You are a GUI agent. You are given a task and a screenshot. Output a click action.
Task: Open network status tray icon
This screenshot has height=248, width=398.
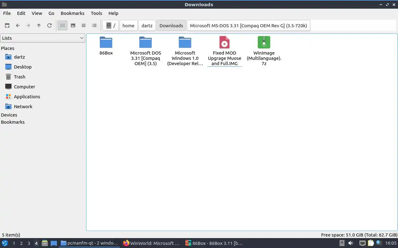[x=362, y=243]
